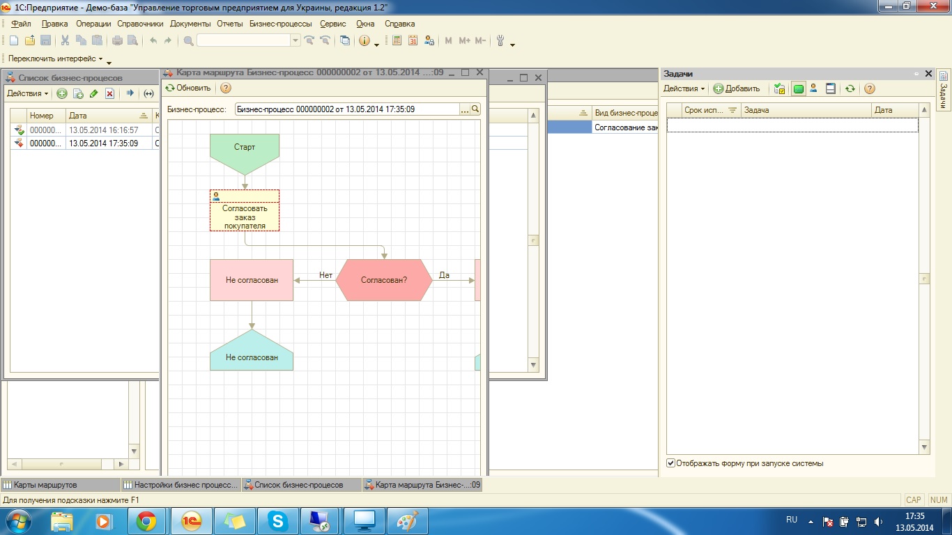Open the calendar icon in main toolbar
Viewport: 952px width, 535px height.
click(x=413, y=41)
